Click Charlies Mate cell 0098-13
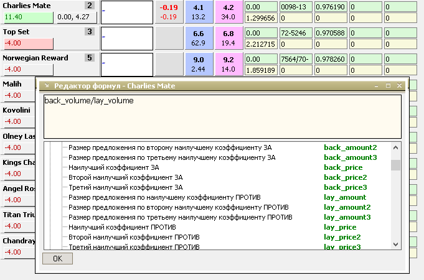The width and height of the screenshot is (424, 280). click(296, 7)
